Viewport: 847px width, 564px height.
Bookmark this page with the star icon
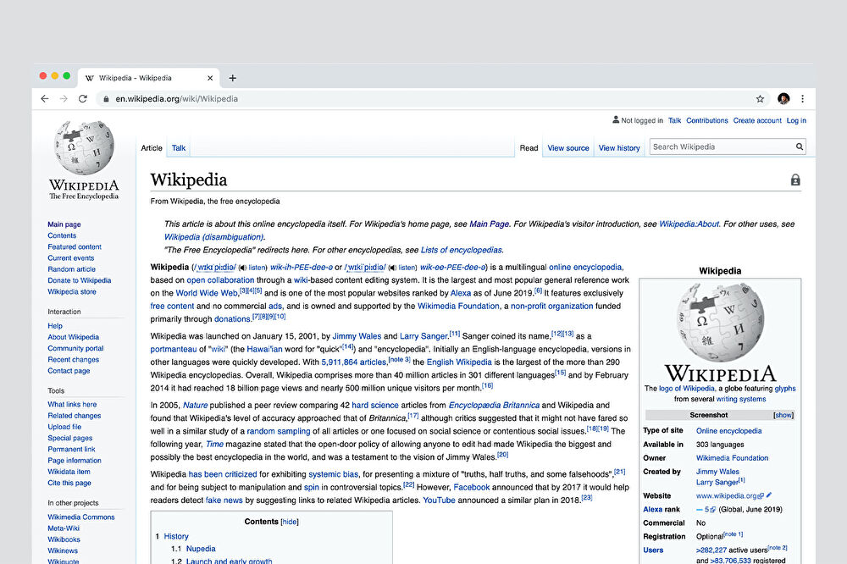point(760,99)
